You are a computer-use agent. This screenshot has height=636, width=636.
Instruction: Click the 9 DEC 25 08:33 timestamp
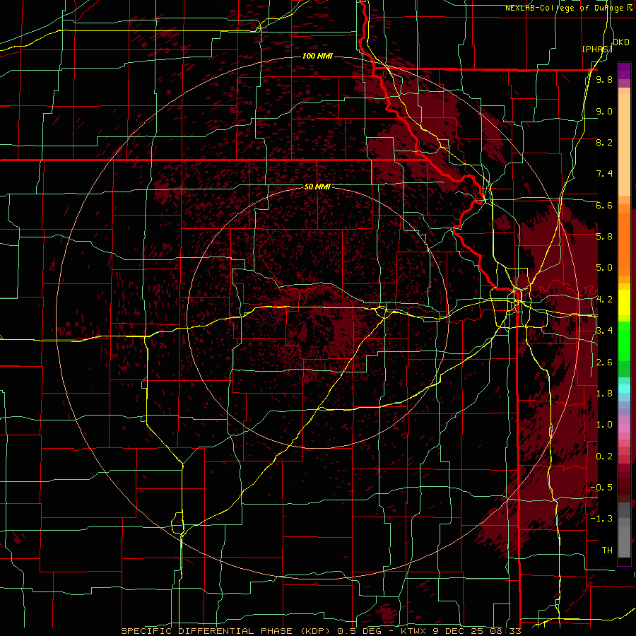tap(477, 631)
